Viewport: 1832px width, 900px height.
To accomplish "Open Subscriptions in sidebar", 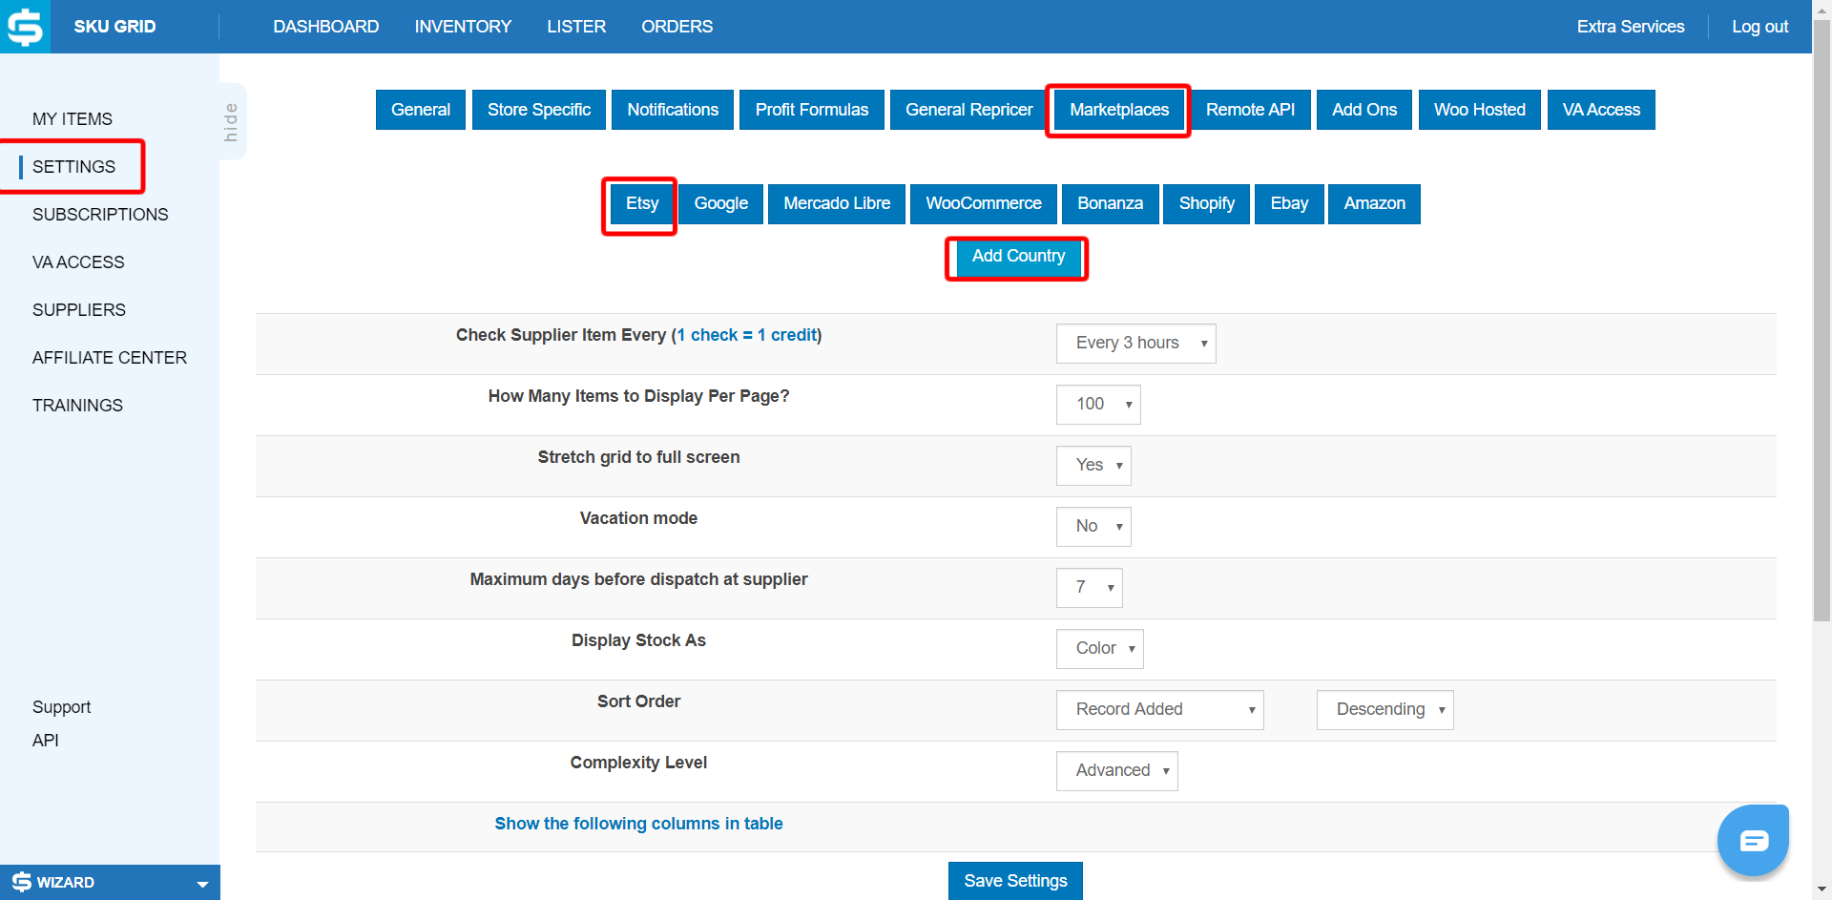I will click(100, 215).
